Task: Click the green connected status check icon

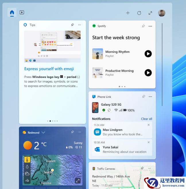Action: 104,110
